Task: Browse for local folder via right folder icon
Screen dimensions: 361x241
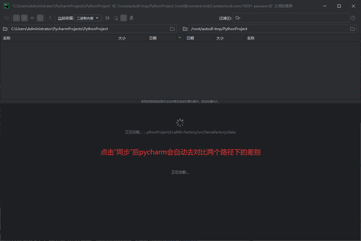Action: tap(172, 29)
